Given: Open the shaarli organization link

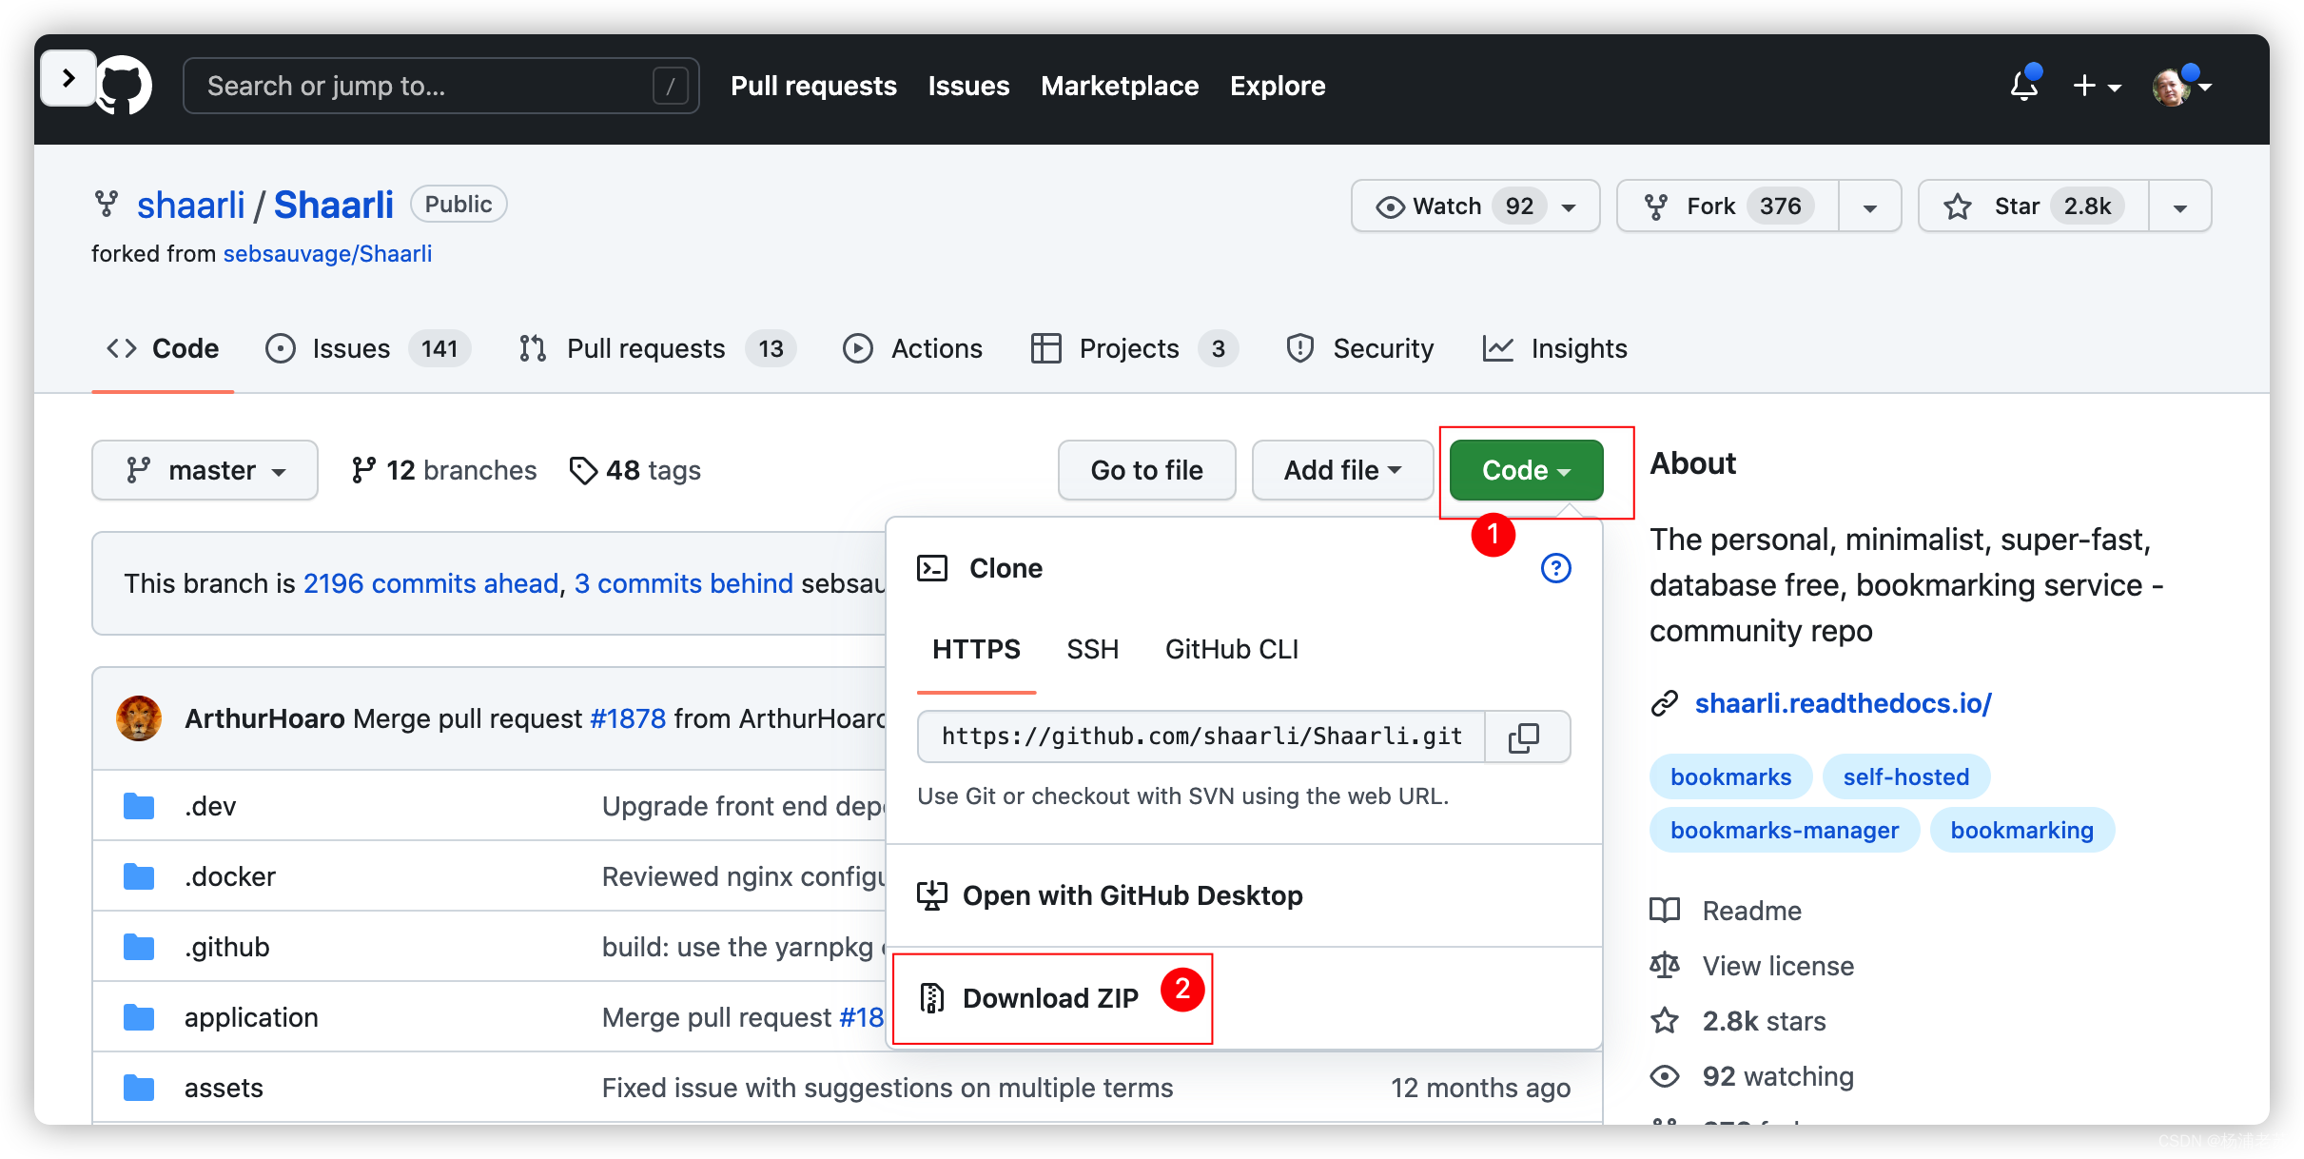Looking at the screenshot, I should click(191, 205).
